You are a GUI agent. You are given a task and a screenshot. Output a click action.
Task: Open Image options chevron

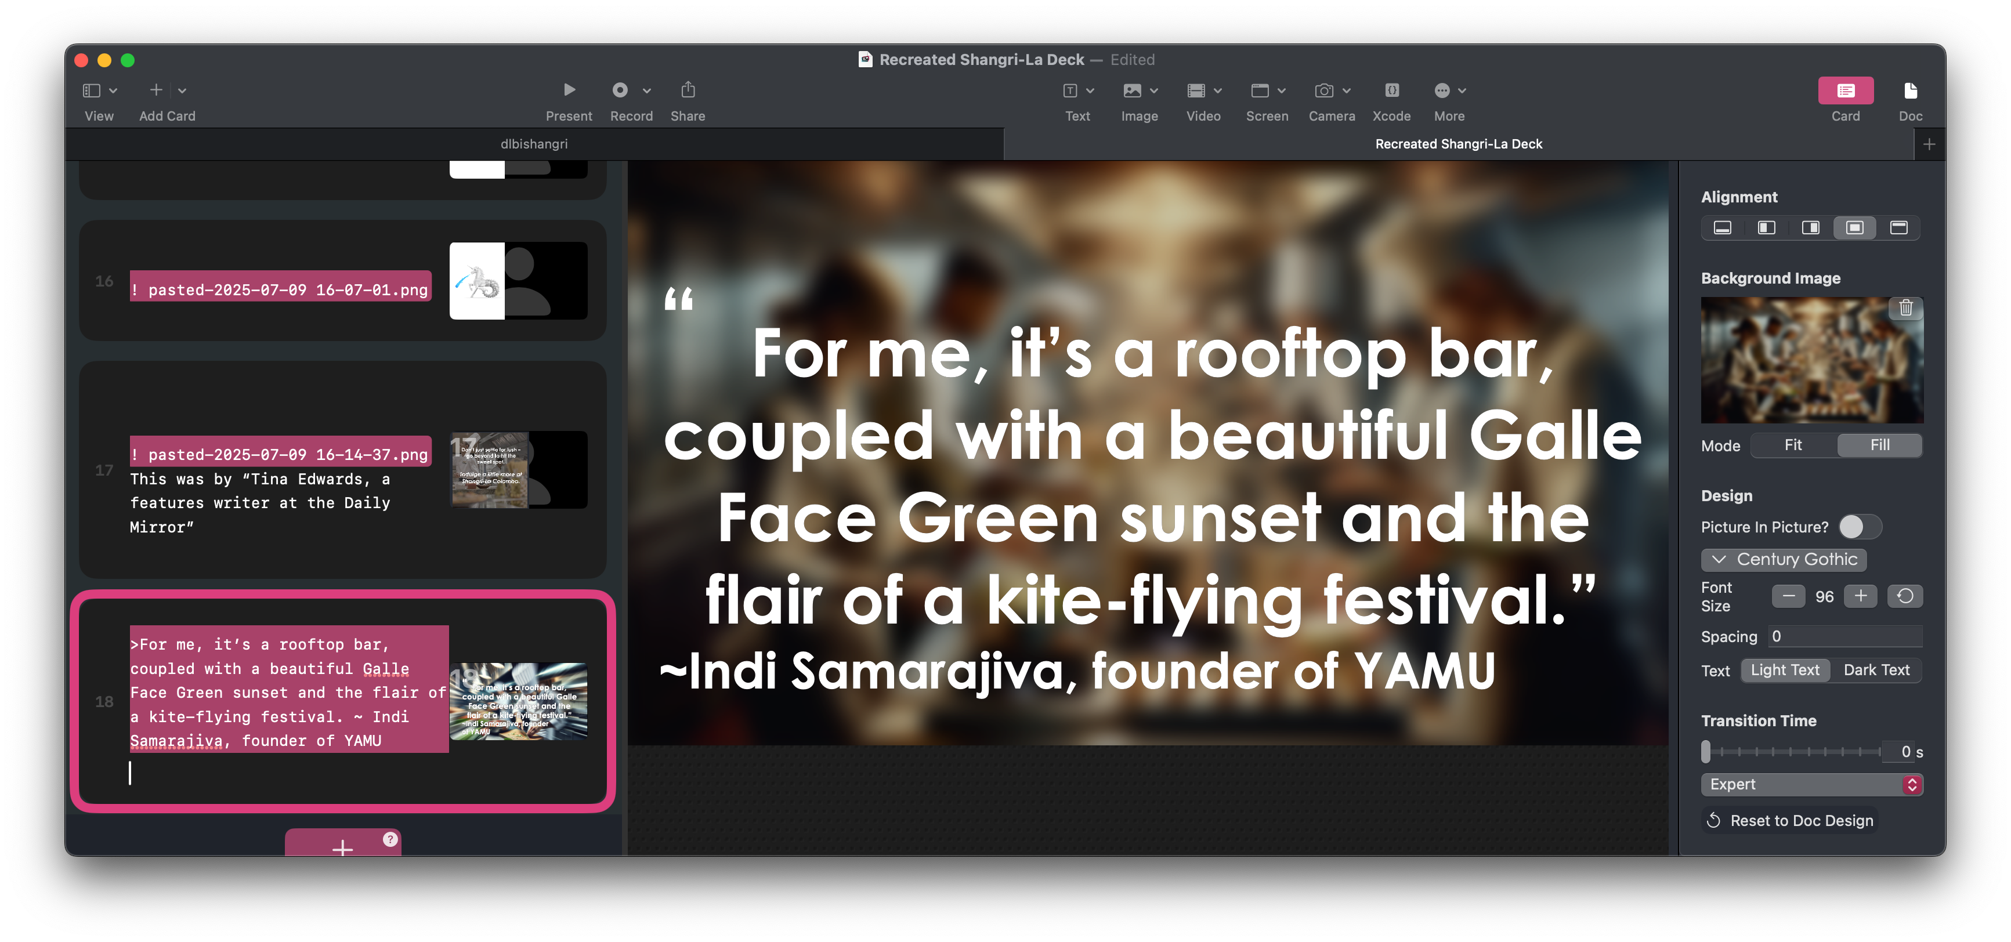pos(1154,90)
